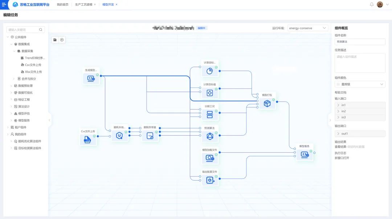Click the 模型服务 node icon
392x219 pixels.
pyautogui.click(x=304, y=155)
